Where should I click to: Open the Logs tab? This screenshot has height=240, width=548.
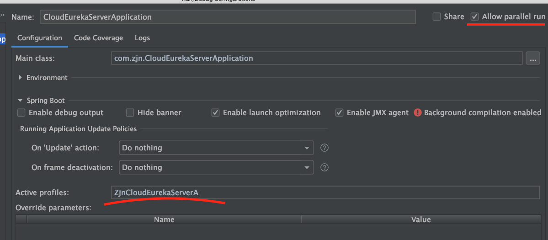click(142, 38)
